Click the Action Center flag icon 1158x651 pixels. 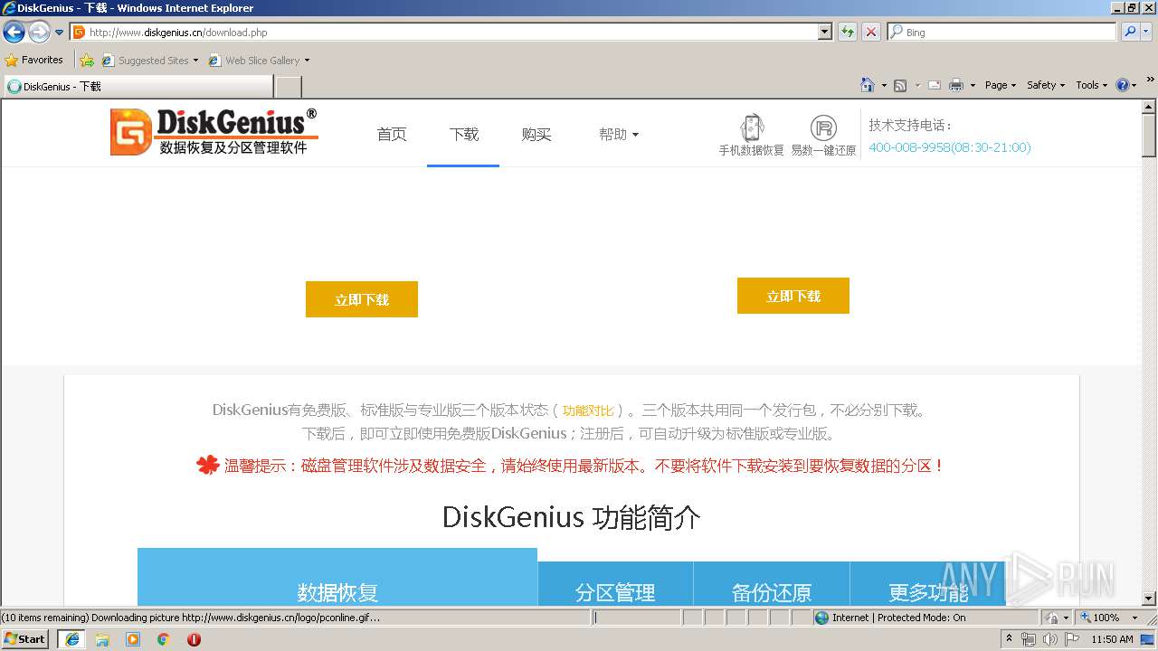point(1072,639)
